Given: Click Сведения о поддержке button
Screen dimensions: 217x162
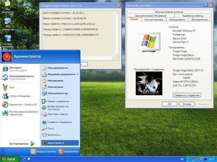Looking at the screenshot, I should click(187, 95).
